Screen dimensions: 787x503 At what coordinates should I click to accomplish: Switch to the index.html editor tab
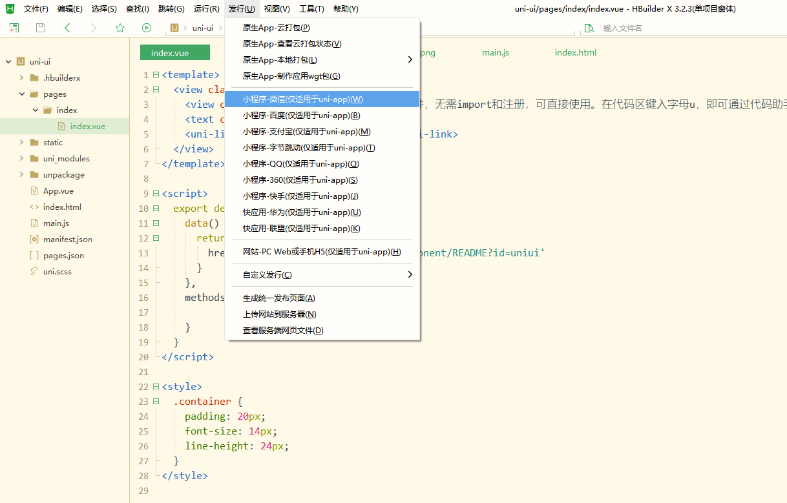pyautogui.click(x=576, y=52)
